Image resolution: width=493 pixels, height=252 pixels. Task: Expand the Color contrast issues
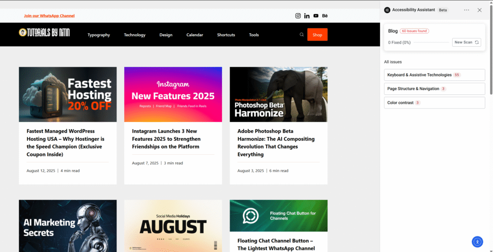[435, 103]
